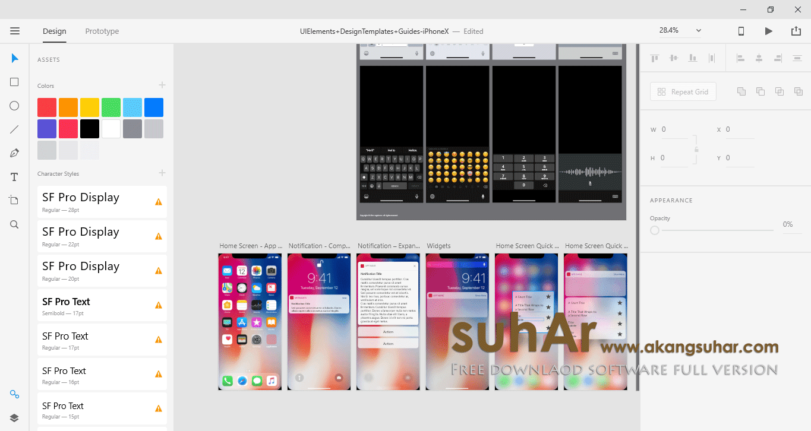Pick the yellow color swatch
The height and width of the screenshot is (431, 811).
click(90, 107)
